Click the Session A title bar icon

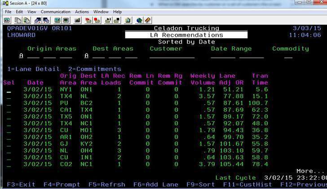5,3
